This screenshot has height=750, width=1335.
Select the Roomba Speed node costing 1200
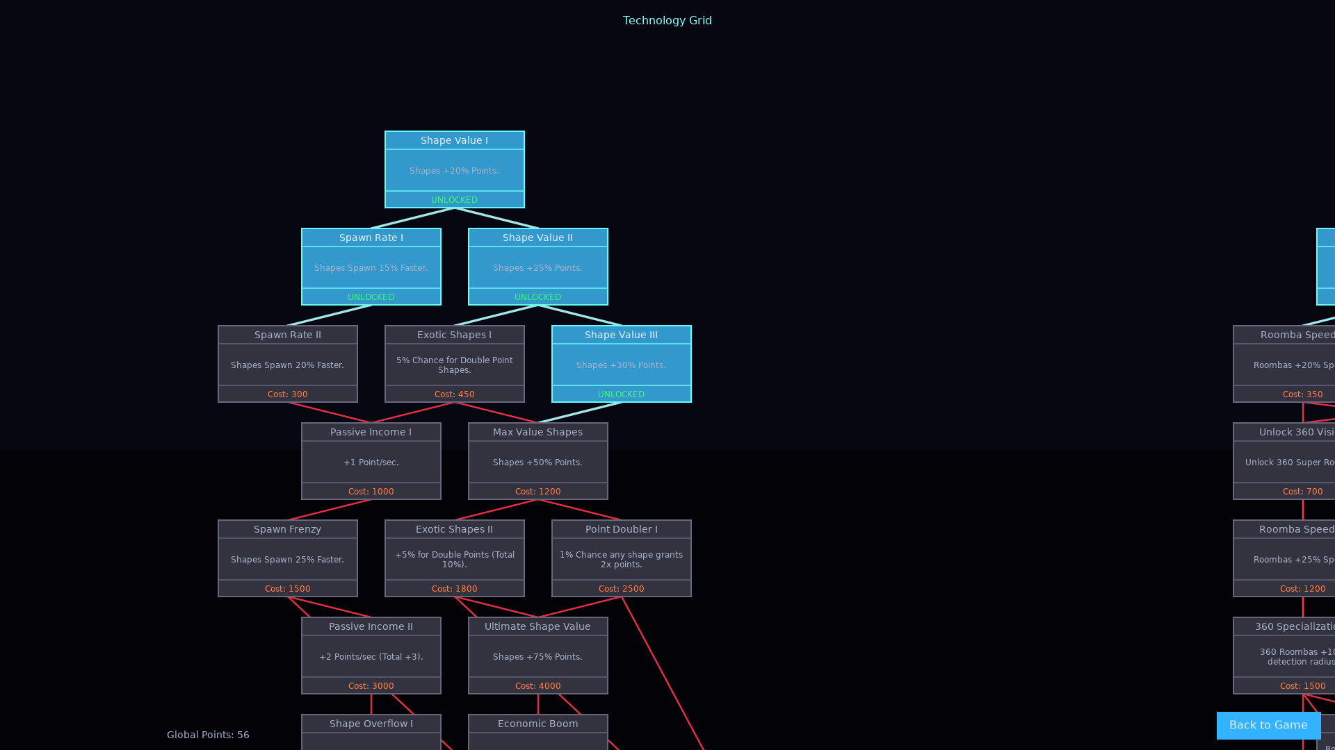(1284, 558)
